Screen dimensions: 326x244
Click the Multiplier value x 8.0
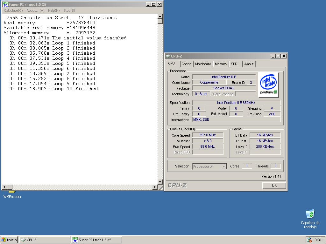point(208,141)
